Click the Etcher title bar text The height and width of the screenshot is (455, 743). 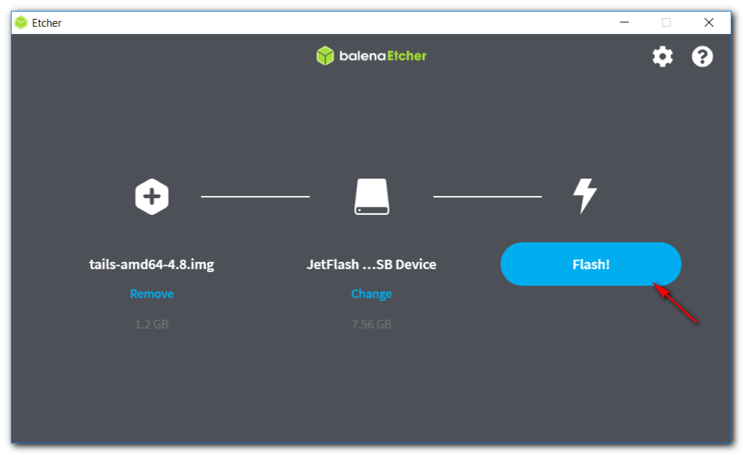[x=47, y=22]
